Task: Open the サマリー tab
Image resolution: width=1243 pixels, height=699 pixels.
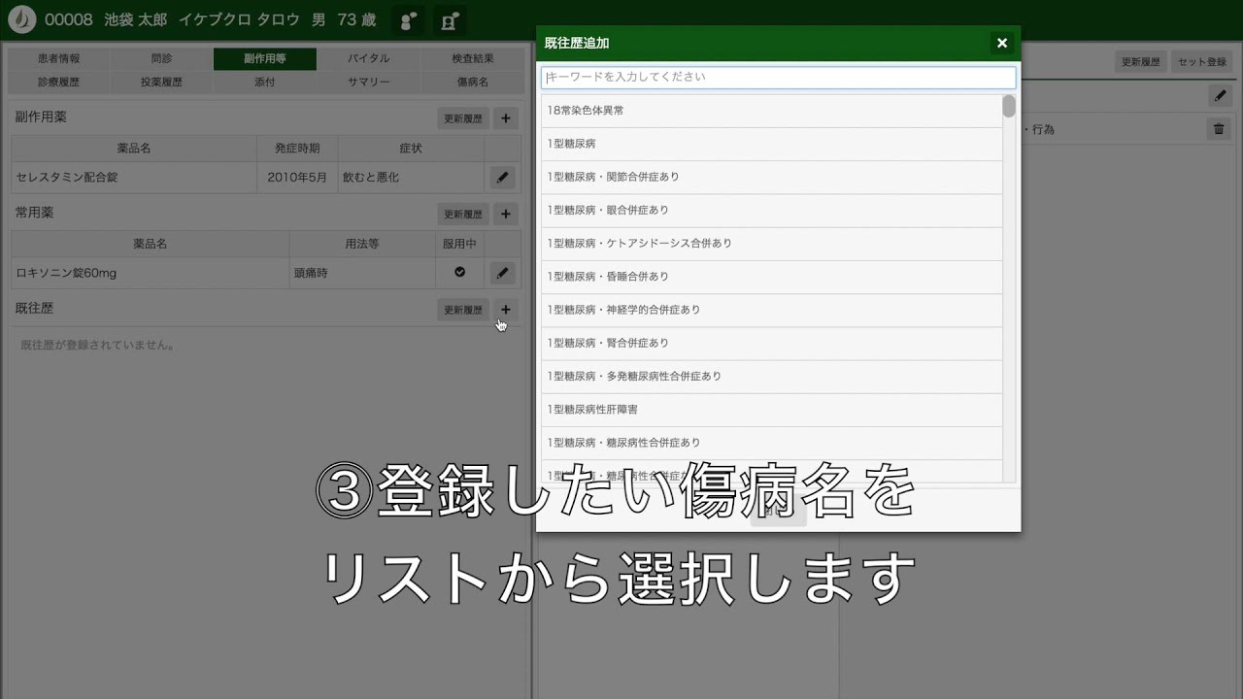Action: pyautogui.click(x=368, y=83)
